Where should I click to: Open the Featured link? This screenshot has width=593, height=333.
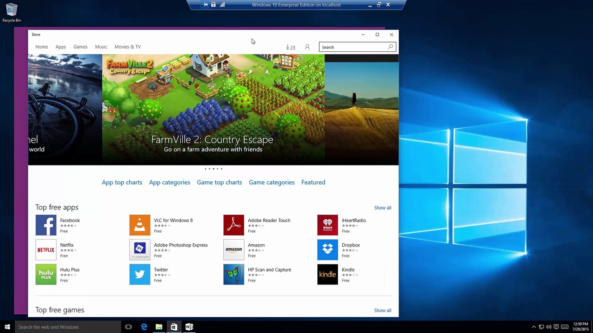313,182
